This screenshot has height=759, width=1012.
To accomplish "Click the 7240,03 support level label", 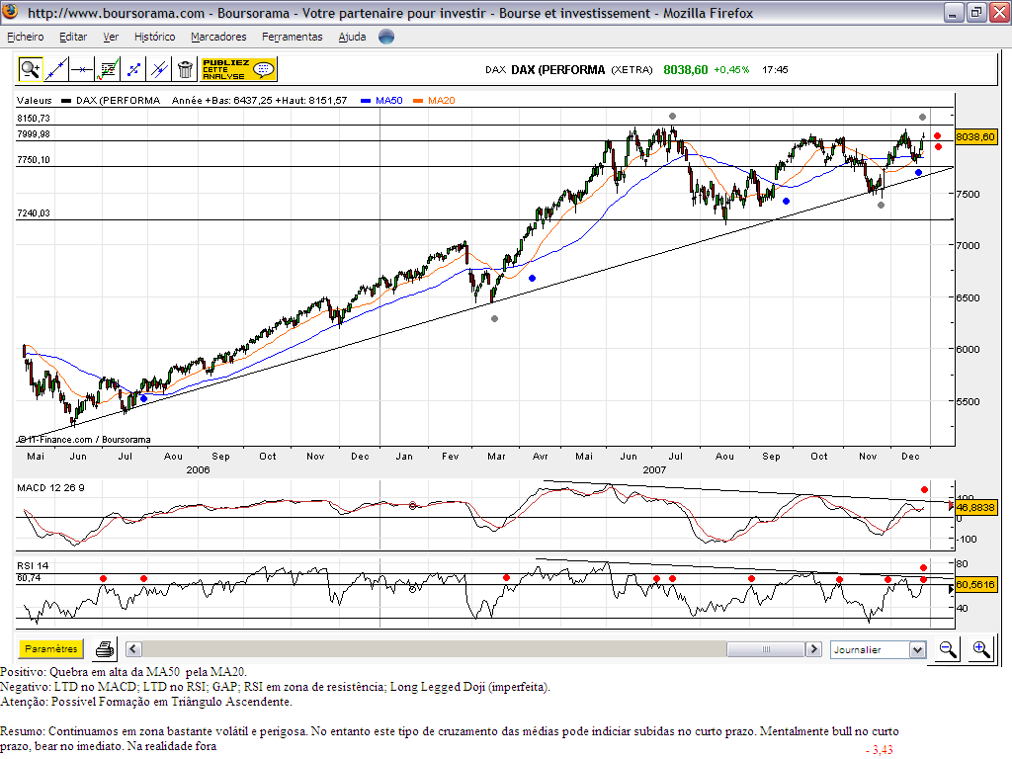I will pos(34,213).
